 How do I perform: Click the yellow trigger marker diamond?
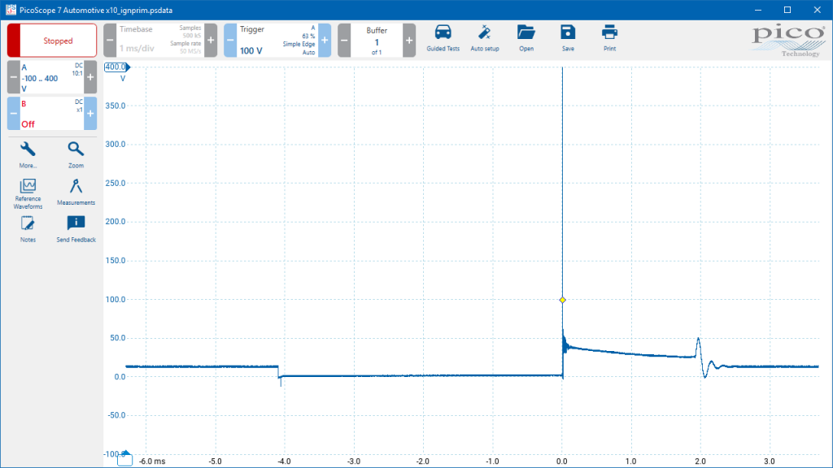pyautogui.click(x=563, y=301)
